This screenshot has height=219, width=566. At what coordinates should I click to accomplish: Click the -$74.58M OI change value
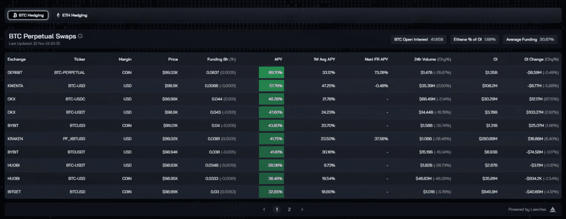(x=535, y=152)
